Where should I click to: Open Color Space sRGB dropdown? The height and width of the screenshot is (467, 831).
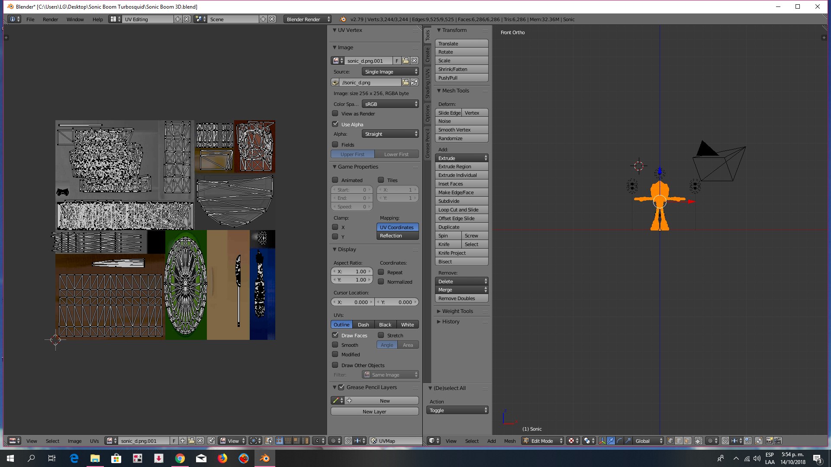click(x=390, y=104)
